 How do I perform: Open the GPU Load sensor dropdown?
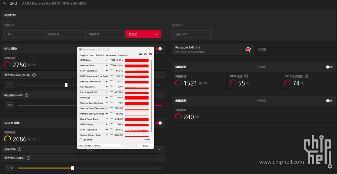point(107,98)
